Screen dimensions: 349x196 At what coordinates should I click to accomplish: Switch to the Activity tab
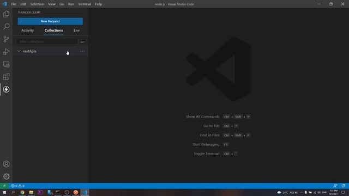27,30
